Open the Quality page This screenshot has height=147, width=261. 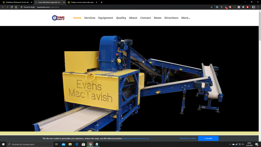(x=121, y=18)
